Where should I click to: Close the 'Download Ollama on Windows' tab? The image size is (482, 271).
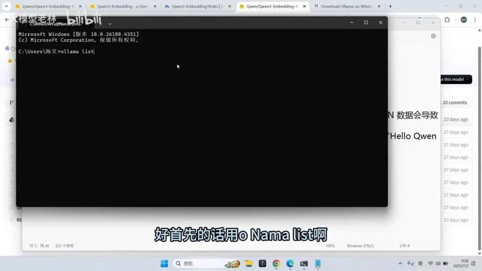pos(379,6)
